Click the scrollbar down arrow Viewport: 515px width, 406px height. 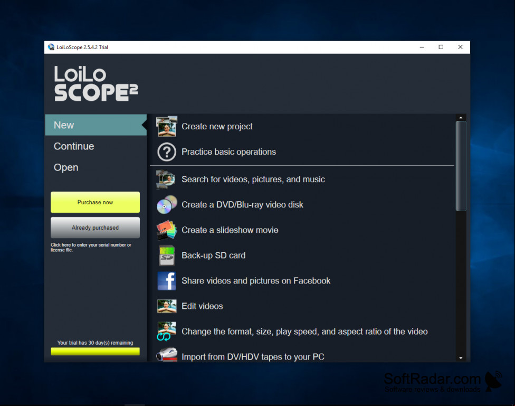tap(461, 358)
